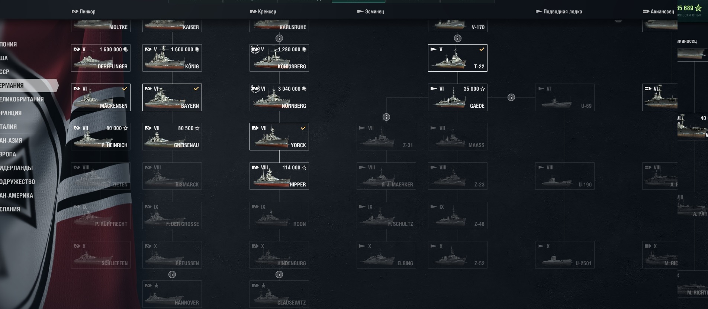Select the Clausewitz supercruiser card

tap(279, 294)
